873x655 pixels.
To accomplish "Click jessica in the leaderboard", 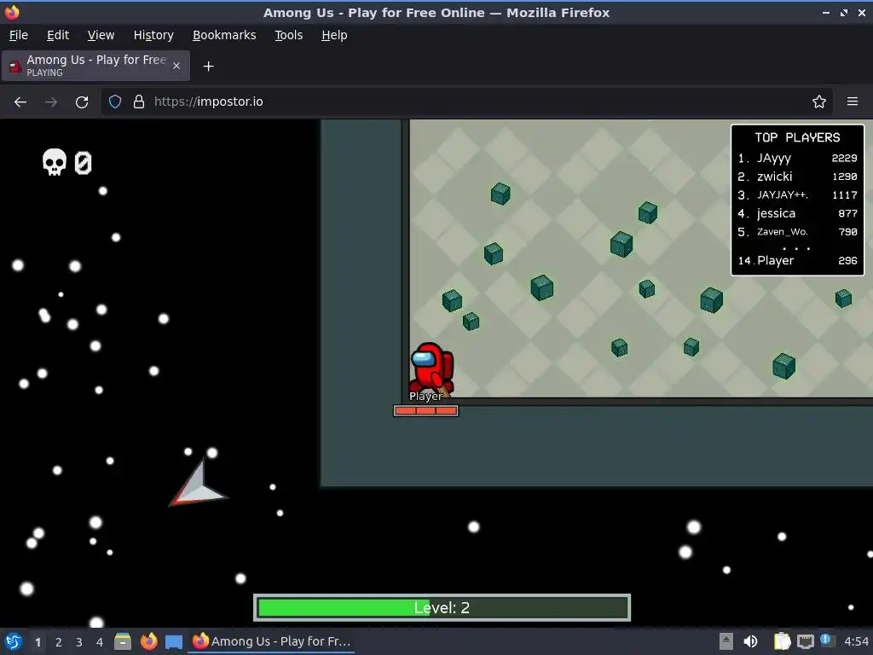I will (x=776, y=213).
